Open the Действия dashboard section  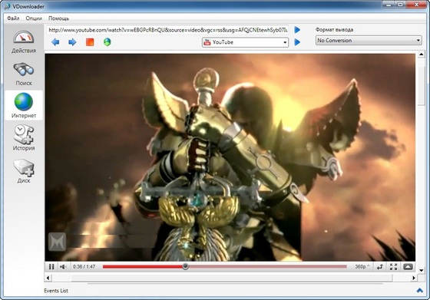tap(24, 42)
